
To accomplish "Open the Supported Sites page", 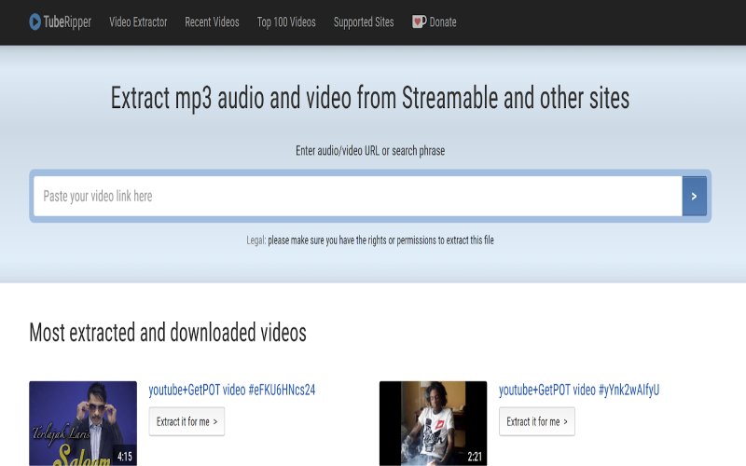I will [x=364, y=21].
